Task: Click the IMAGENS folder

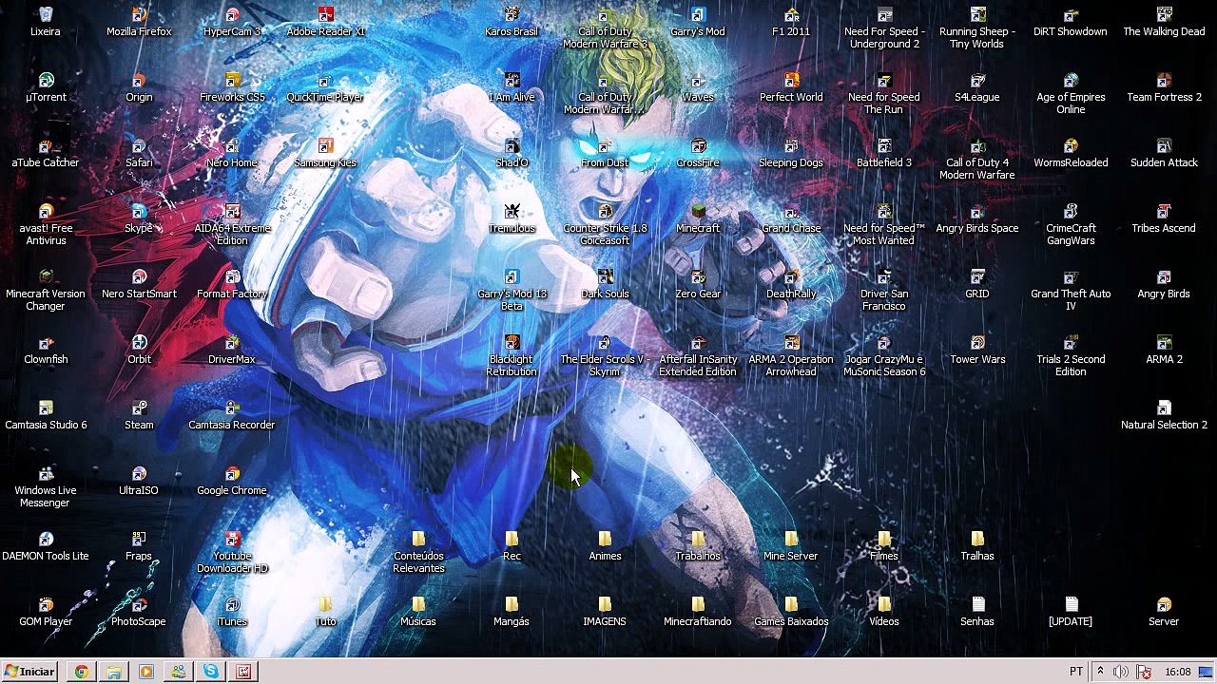Action: tap(605, 612)
